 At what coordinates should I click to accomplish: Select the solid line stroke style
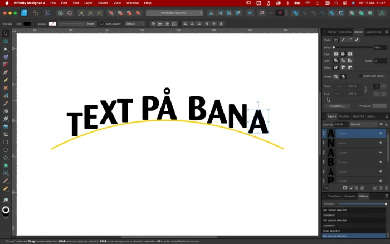point(343,40)
